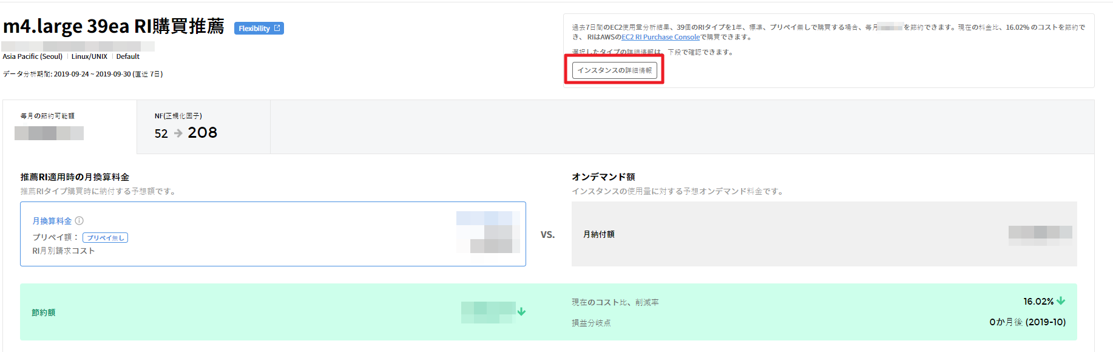Click the info icon beside 月換算料金
Viewport: 1113px width, 352px height.
(79, 221)
